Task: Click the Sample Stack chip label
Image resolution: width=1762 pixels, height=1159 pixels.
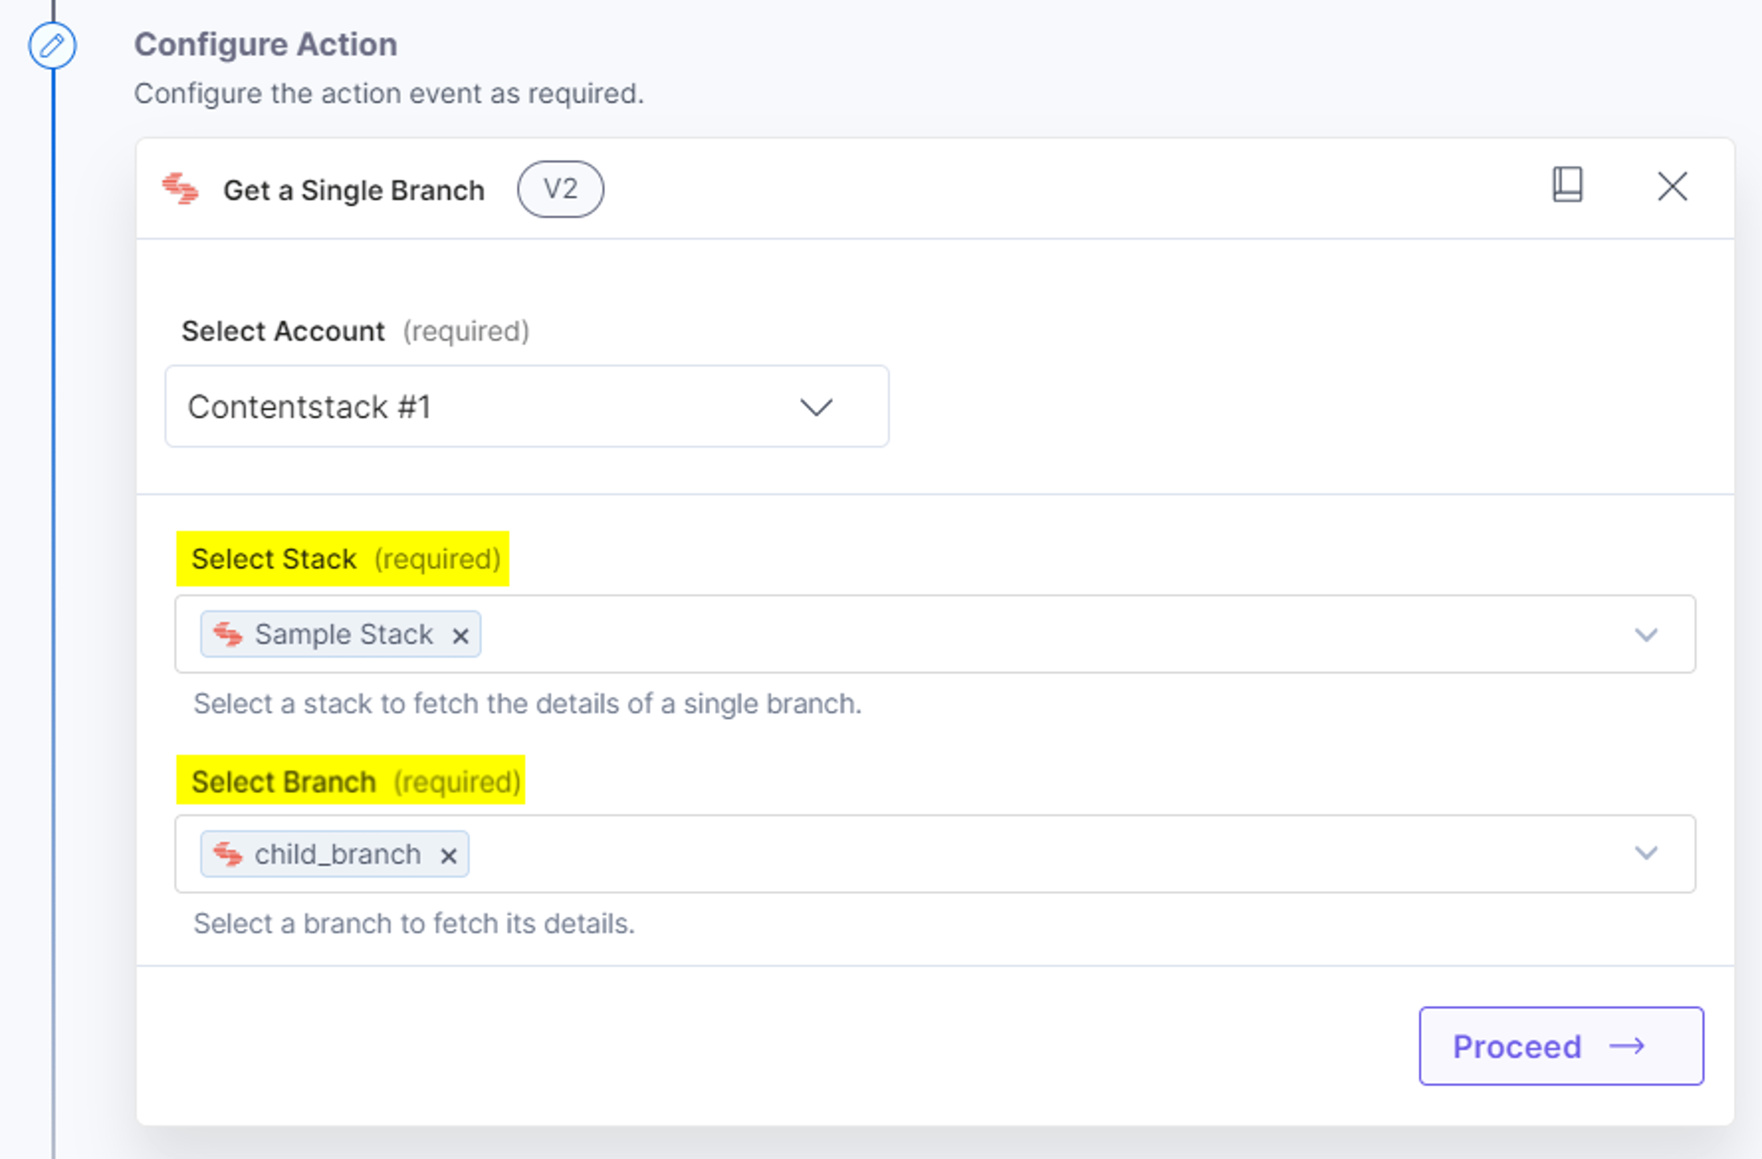Action: (344, 634)
